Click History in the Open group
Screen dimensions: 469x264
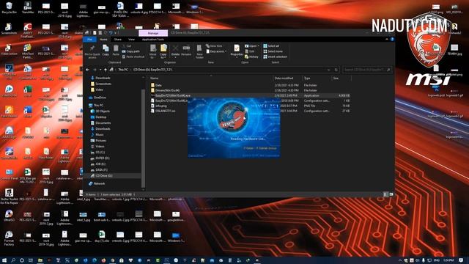pyautogui.click(x=251, y=56)
